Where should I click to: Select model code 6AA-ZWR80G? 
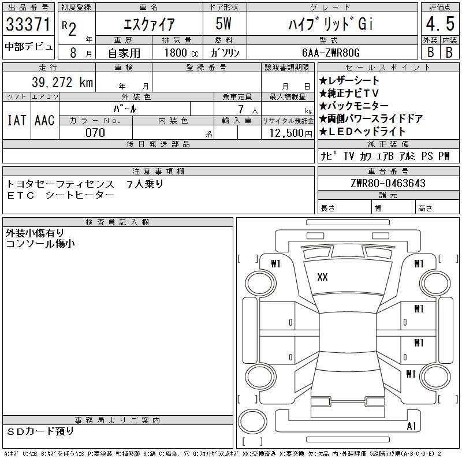click(331, 53)
